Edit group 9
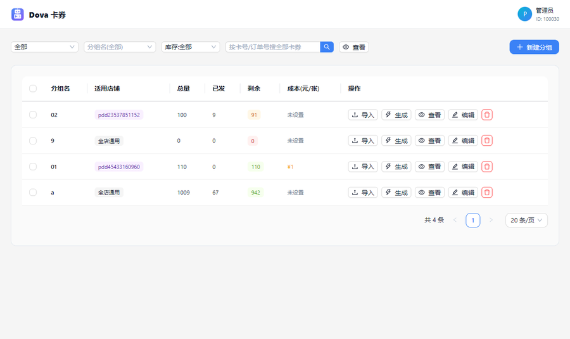Viewport: 570px width, 339px height. [x=463, y=141]
